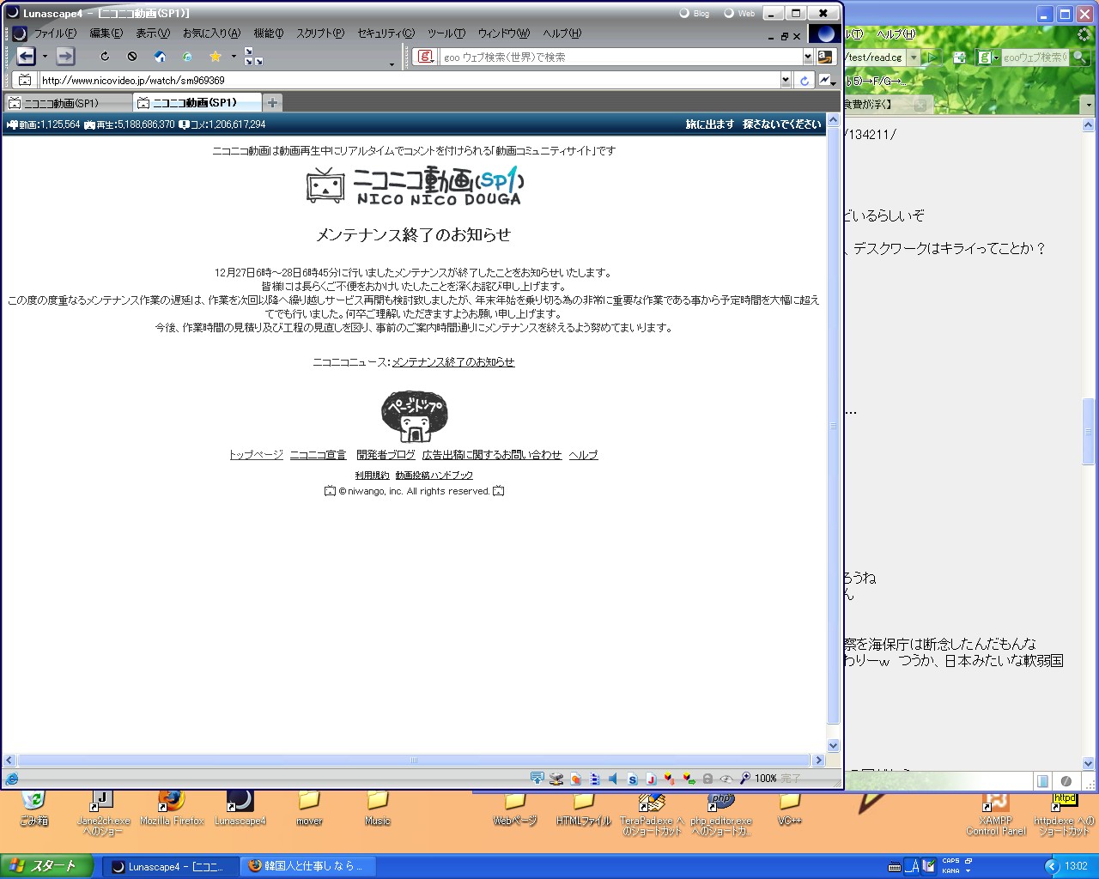Open the XAMPP Control Panel desktop icon
This screenshot has height=879, width=1099.
click(996, 813)
